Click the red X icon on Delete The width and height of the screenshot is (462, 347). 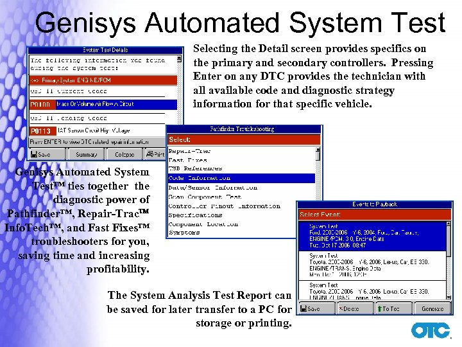coord(341,308)
